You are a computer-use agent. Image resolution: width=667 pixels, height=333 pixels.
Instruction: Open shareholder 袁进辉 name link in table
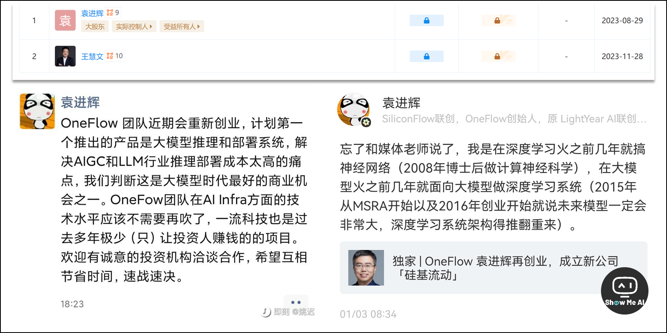[92, 13]
